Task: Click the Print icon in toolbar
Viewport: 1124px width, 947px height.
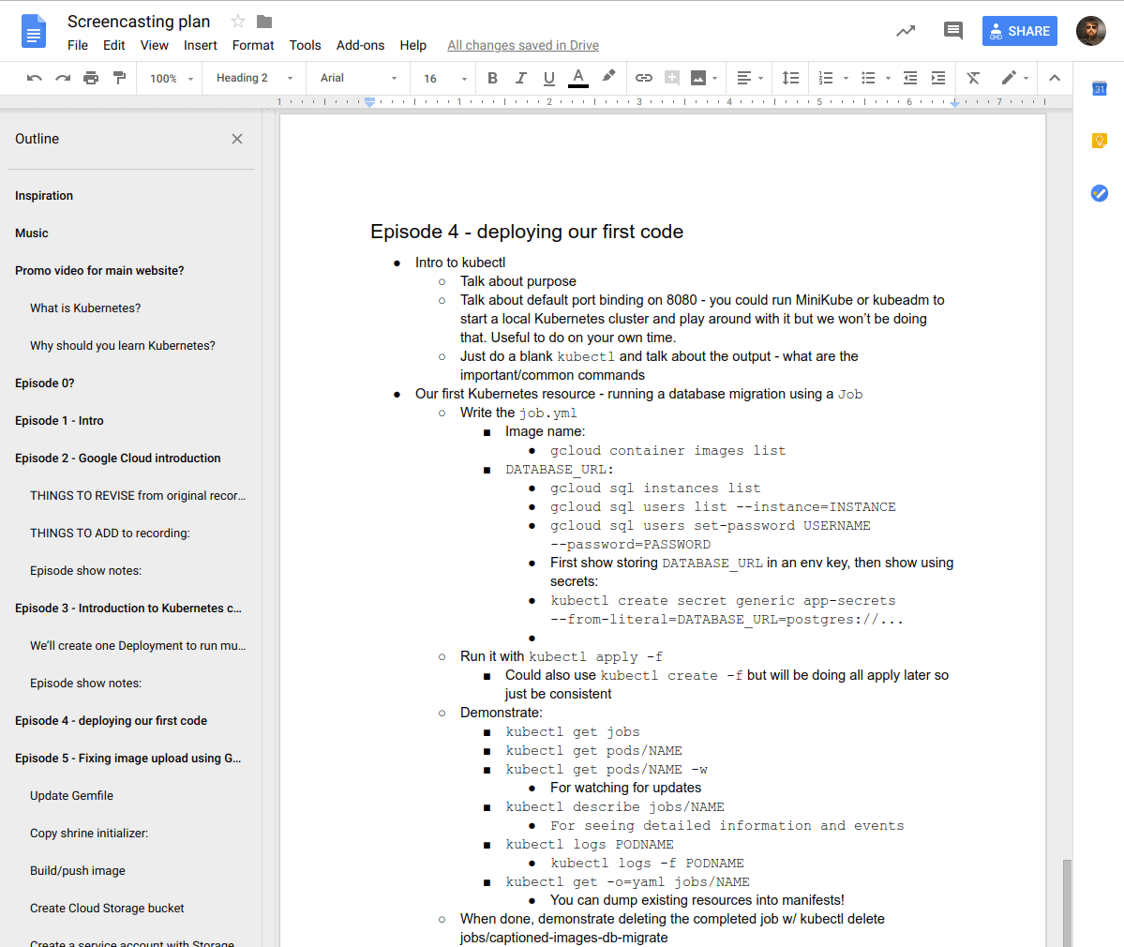Action: pos(91,78)
